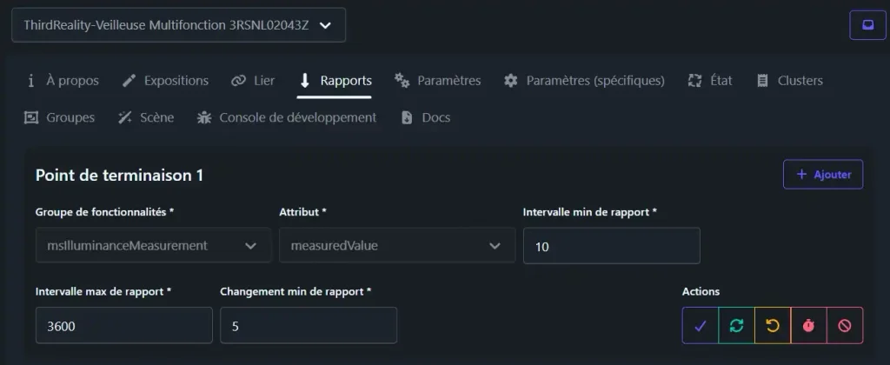The width and height of the screenshot is (890, 365).
Task: Click the yellow undo action icon
Action: coord(773,325)
